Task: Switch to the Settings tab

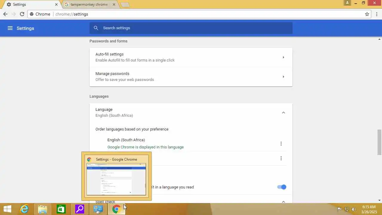Action: tap(31, 4)
